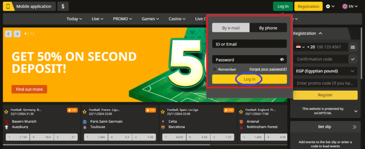Focus the Password field
365x149 pixels.
click(249, 60)
